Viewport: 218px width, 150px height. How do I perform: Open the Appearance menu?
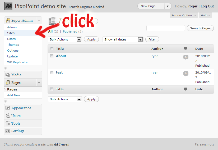pyautogui.click(x=21, y=108)
